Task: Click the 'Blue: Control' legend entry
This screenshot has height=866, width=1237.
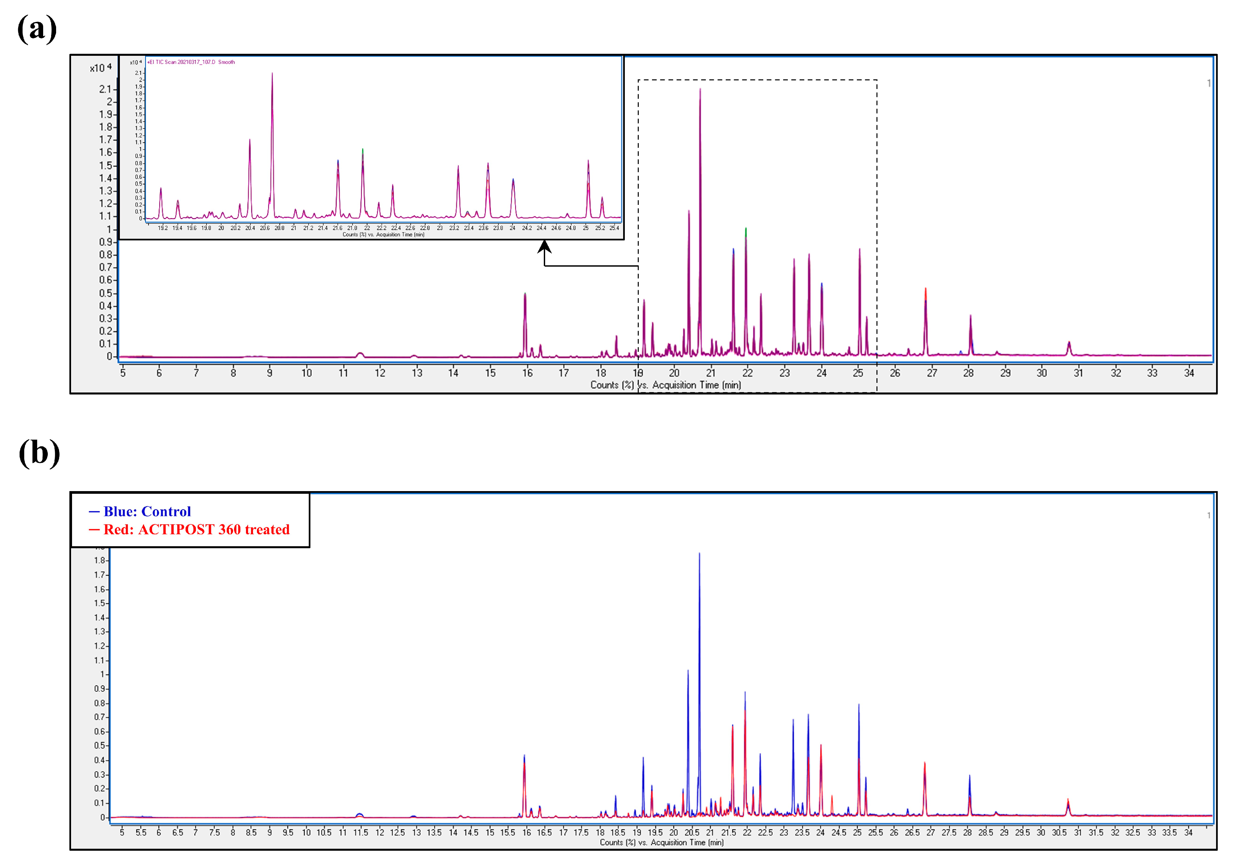Action: tap(146, 511)
